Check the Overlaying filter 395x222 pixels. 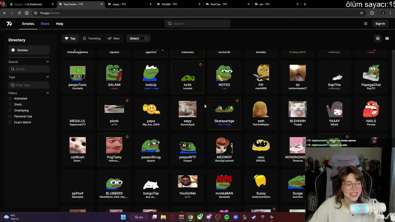pyautogui.click(x=10, y=110)
